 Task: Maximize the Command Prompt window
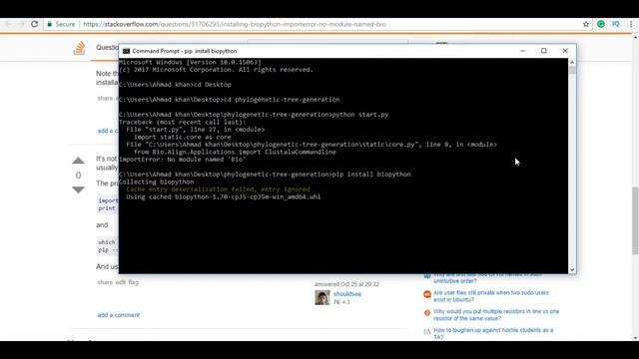pyautogui.click(x=543, y=51)
